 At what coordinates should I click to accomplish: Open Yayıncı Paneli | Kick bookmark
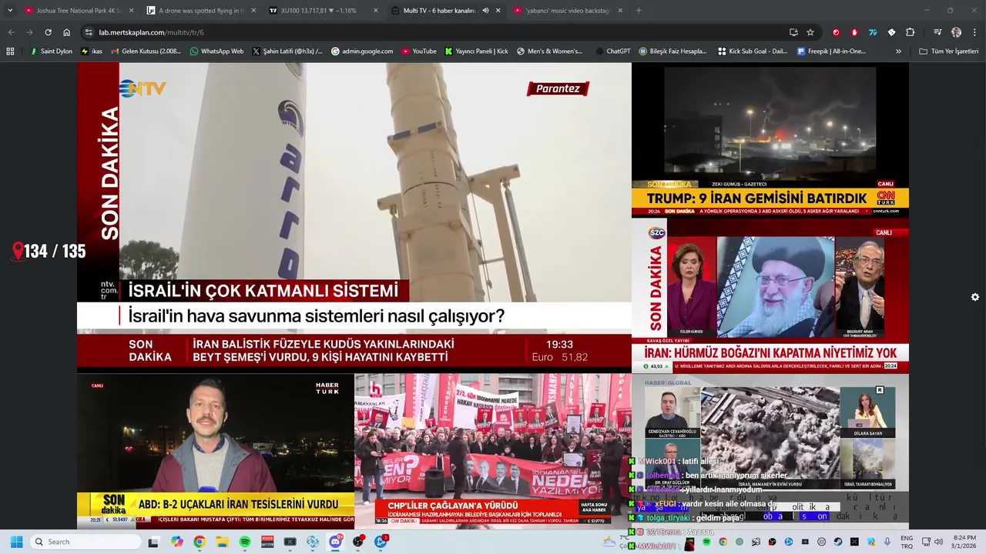(x=476, y=52)
